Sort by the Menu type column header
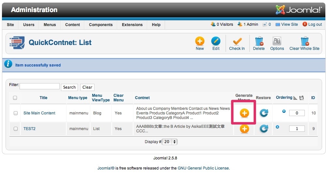The width and height of the screenshot is (327, 178). [x=78, y=98]
